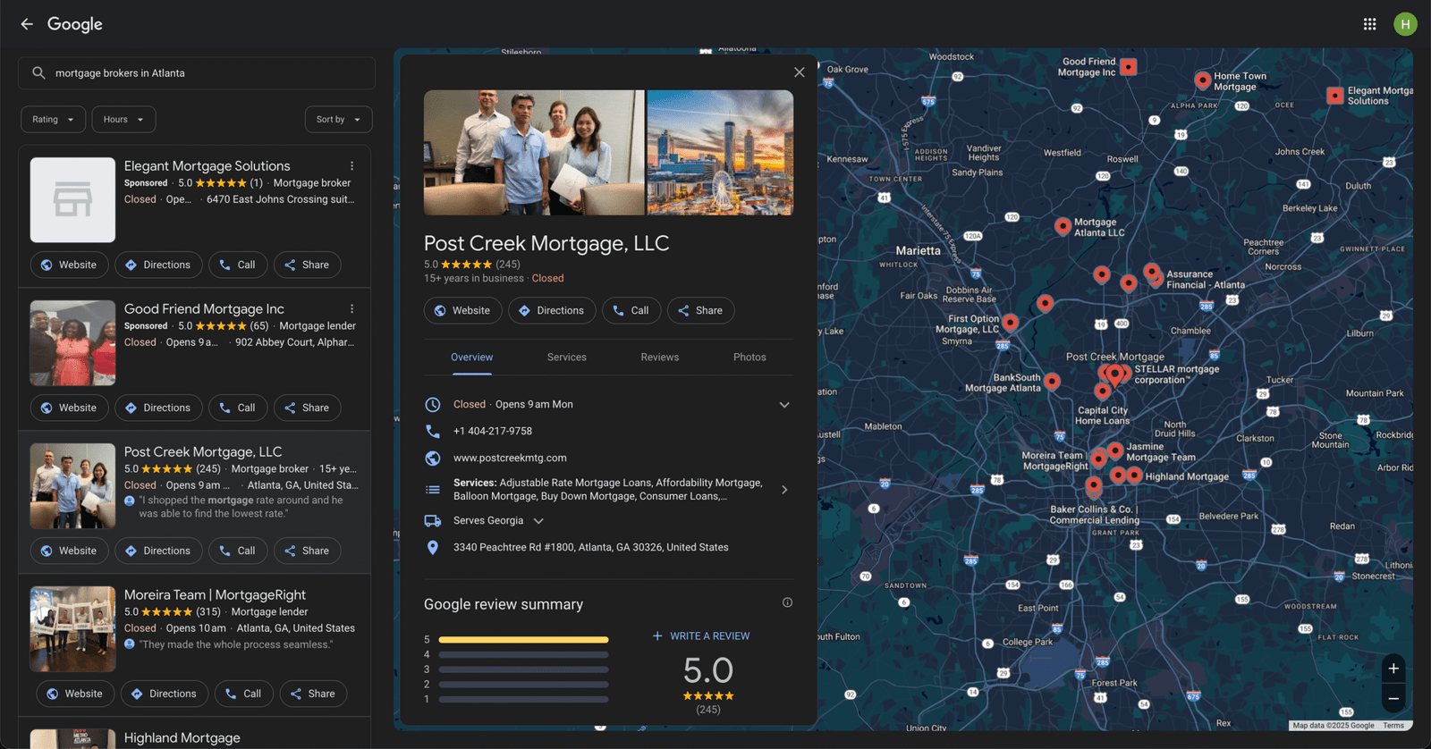Expand the Services list arrow

pyautogui.click(x=784, y=490)
